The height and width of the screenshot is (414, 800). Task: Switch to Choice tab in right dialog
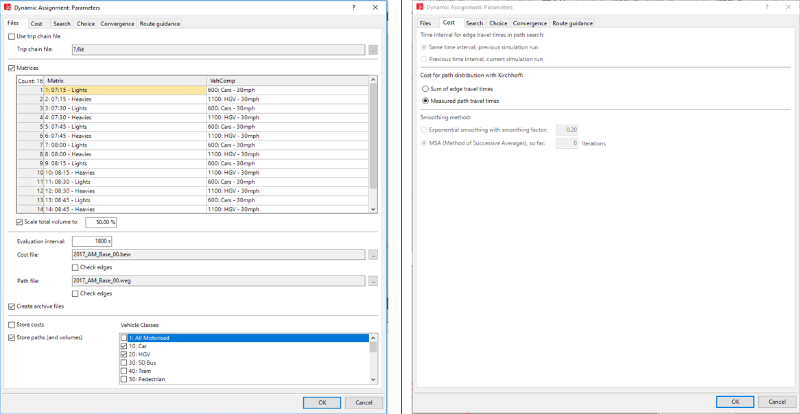coord(498,23)
